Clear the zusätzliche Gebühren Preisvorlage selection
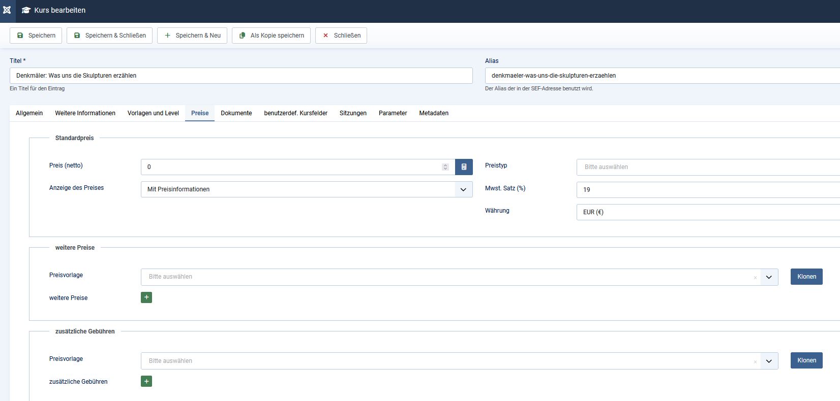The height and width of the screenshot is (401, 840). (x=755, y=361)
